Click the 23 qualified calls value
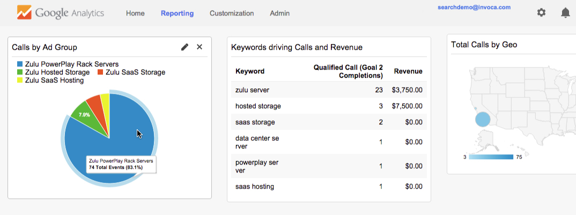This screenshot has width=576, height=215. [379, 90]
